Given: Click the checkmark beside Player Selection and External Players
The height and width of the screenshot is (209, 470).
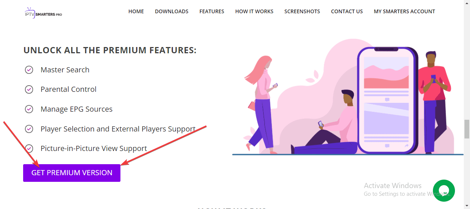Looking at the screenshot, I should point(29,129).
